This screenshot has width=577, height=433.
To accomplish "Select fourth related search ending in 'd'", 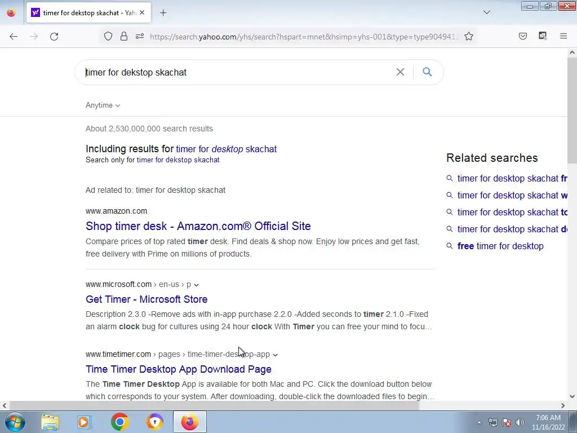I will 512,229.
